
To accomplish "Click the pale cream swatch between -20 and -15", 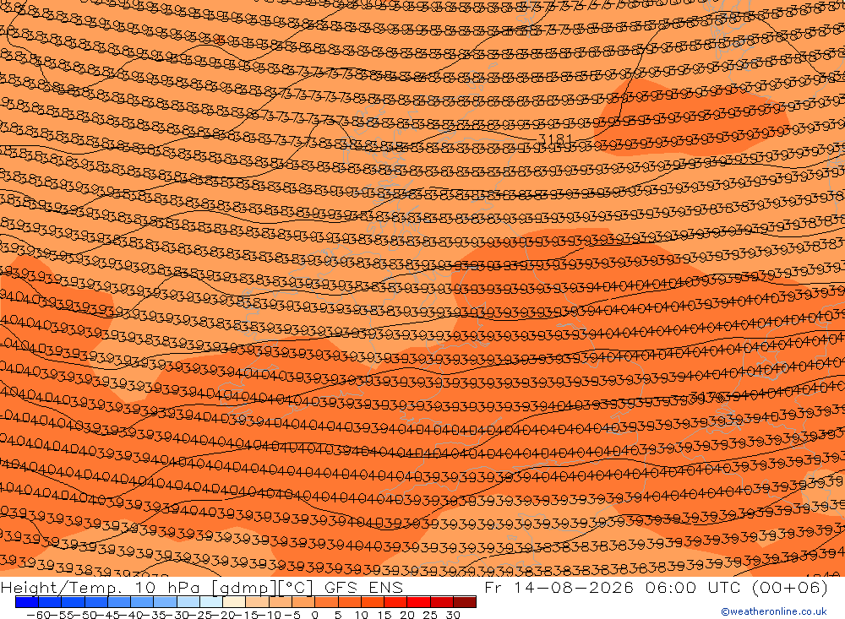I will [x=234, y=602].
